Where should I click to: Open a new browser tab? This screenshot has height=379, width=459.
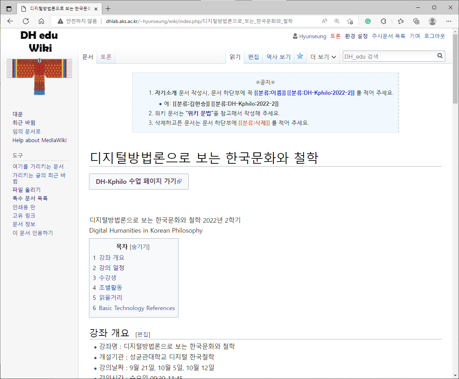(108, 8)
